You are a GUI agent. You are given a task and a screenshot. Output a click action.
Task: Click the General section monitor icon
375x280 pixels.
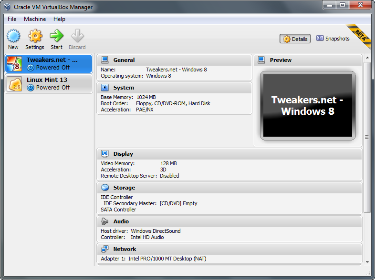105,60
